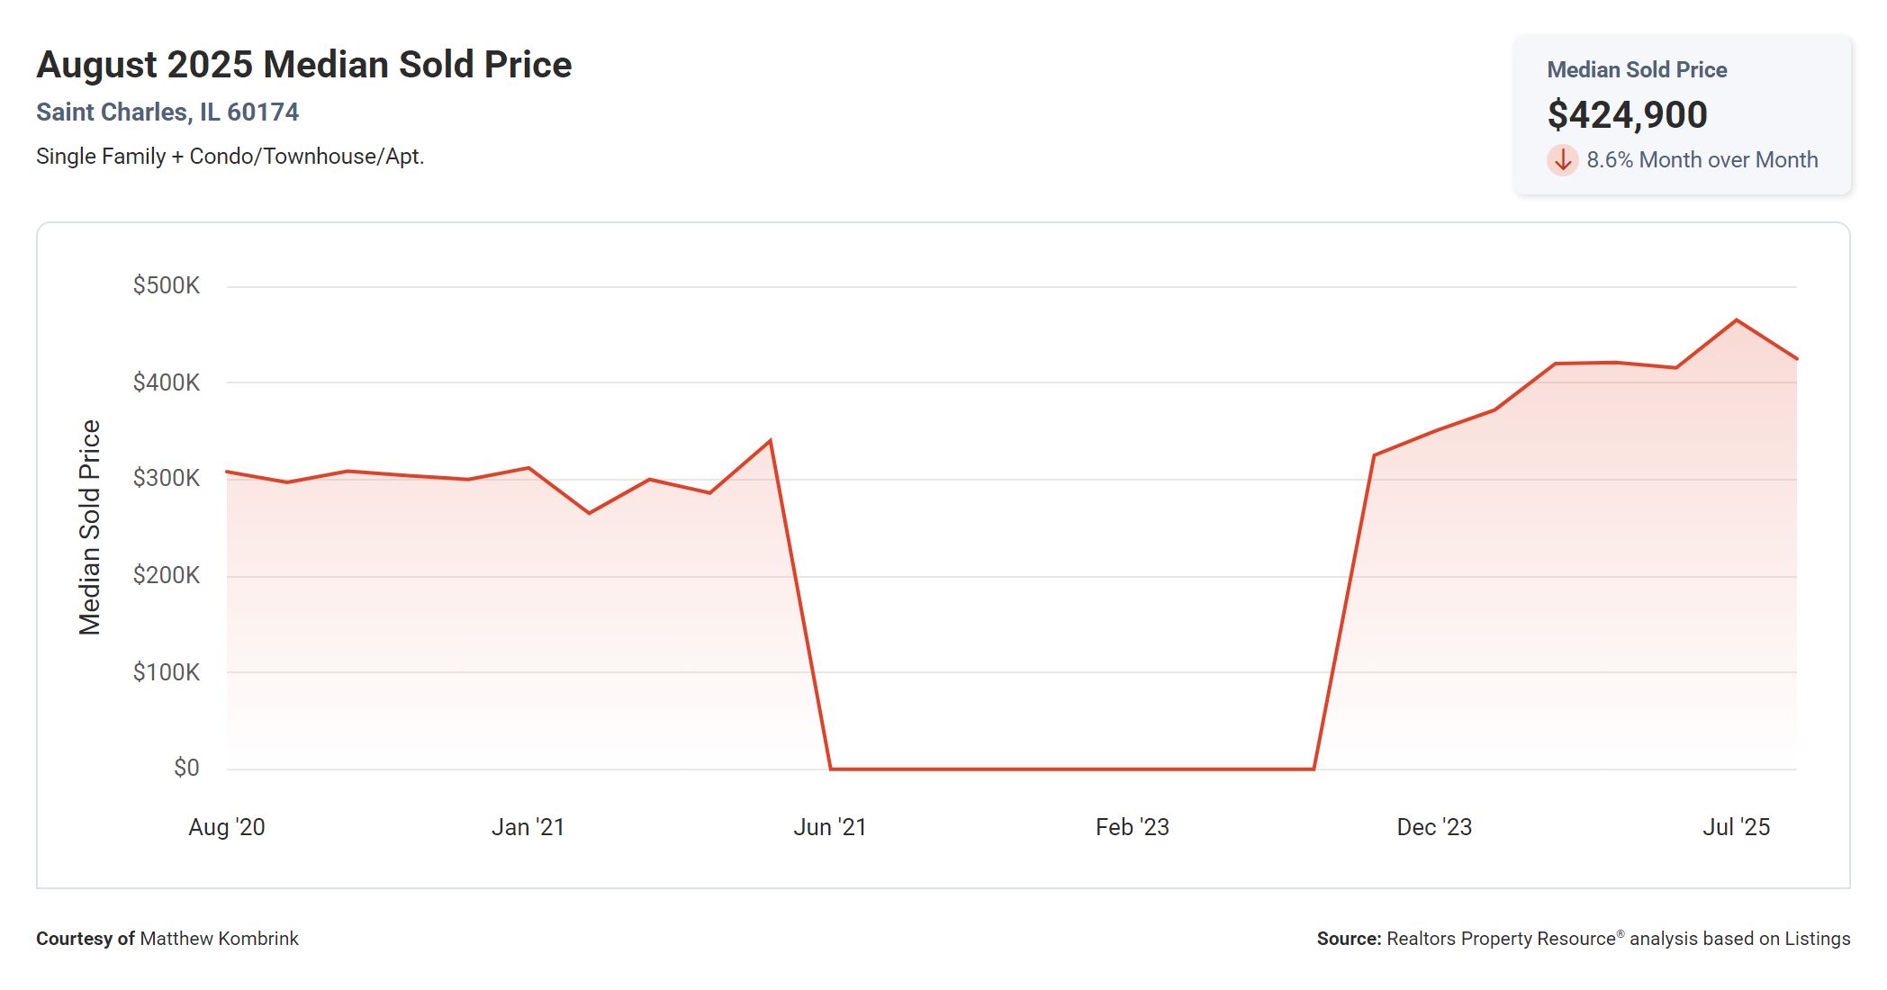
Task: Click the vertical Median Sold Price axis title
Action: [90, 527]
